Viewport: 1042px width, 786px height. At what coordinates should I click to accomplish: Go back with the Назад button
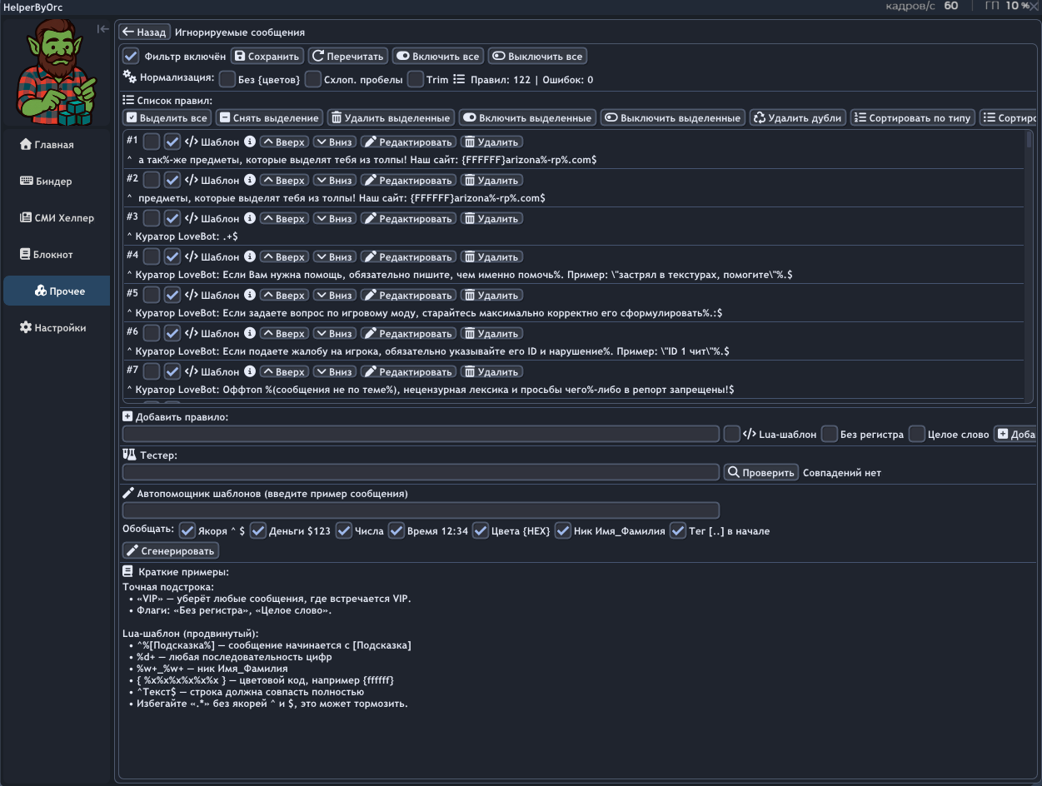pyautogui.click(x=144, y=32)
